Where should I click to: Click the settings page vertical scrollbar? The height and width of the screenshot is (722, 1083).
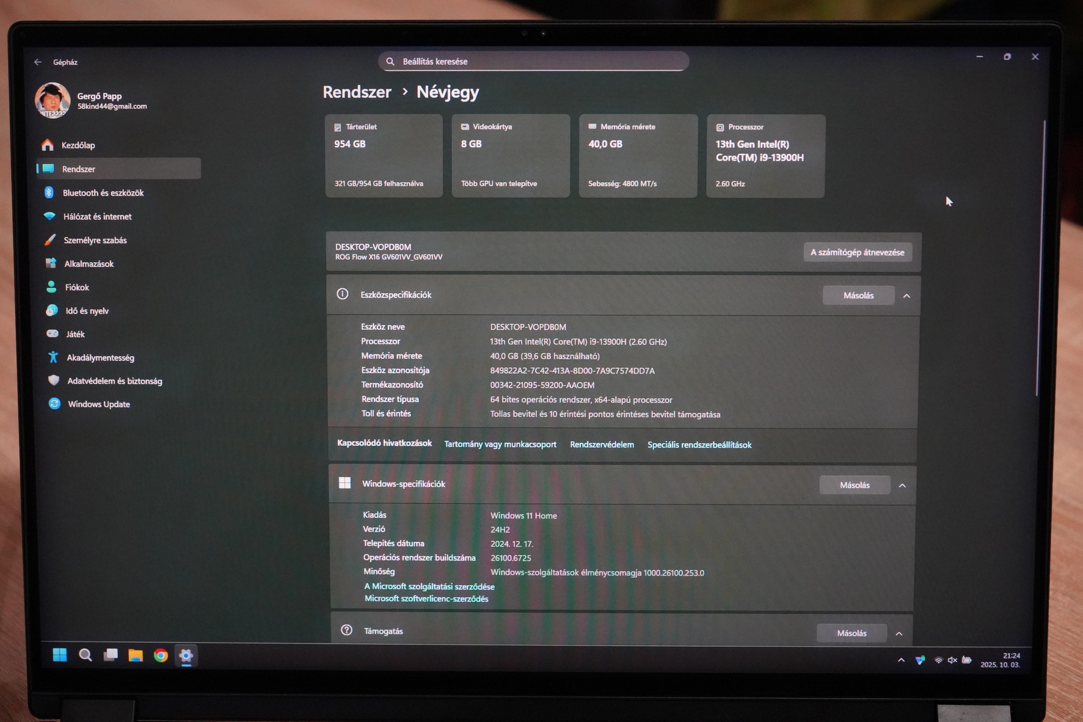[1041, 258]
